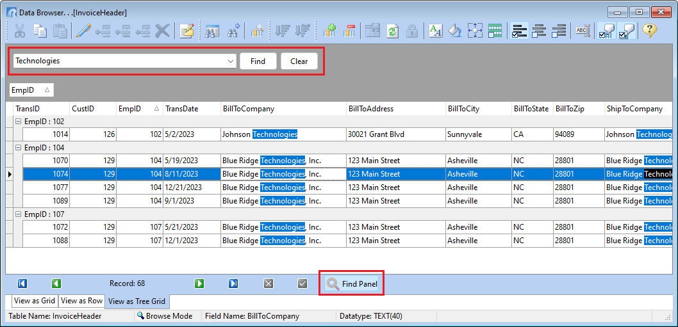Select the row with TransID 1014
This screenshot has height=327, width=678.
coord(347,134)
